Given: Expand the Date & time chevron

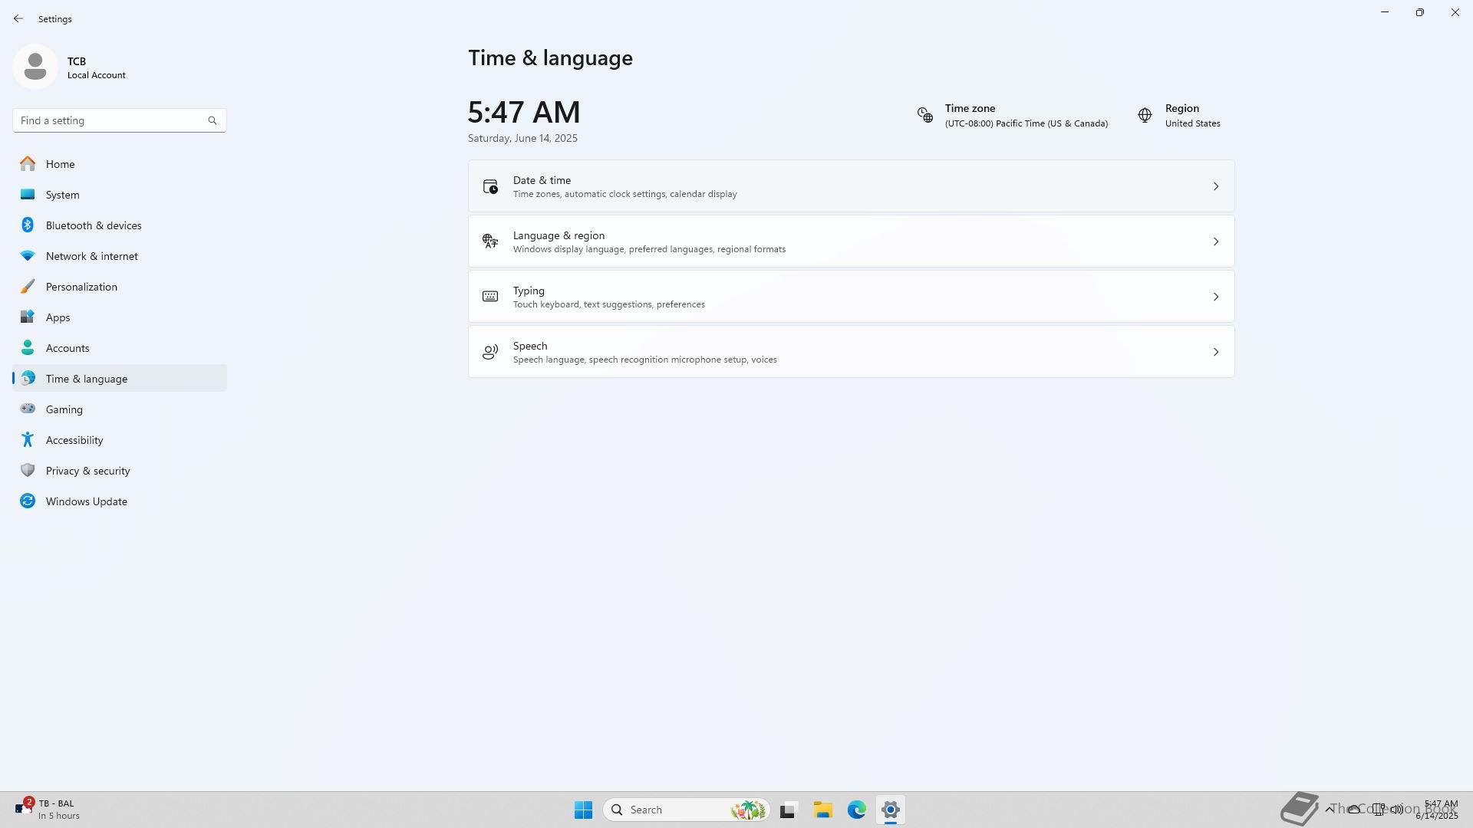Looking at the screenshot, I should [1215, 186].
